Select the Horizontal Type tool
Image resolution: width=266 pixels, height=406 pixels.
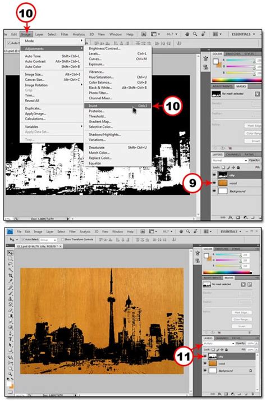[10, 339]
